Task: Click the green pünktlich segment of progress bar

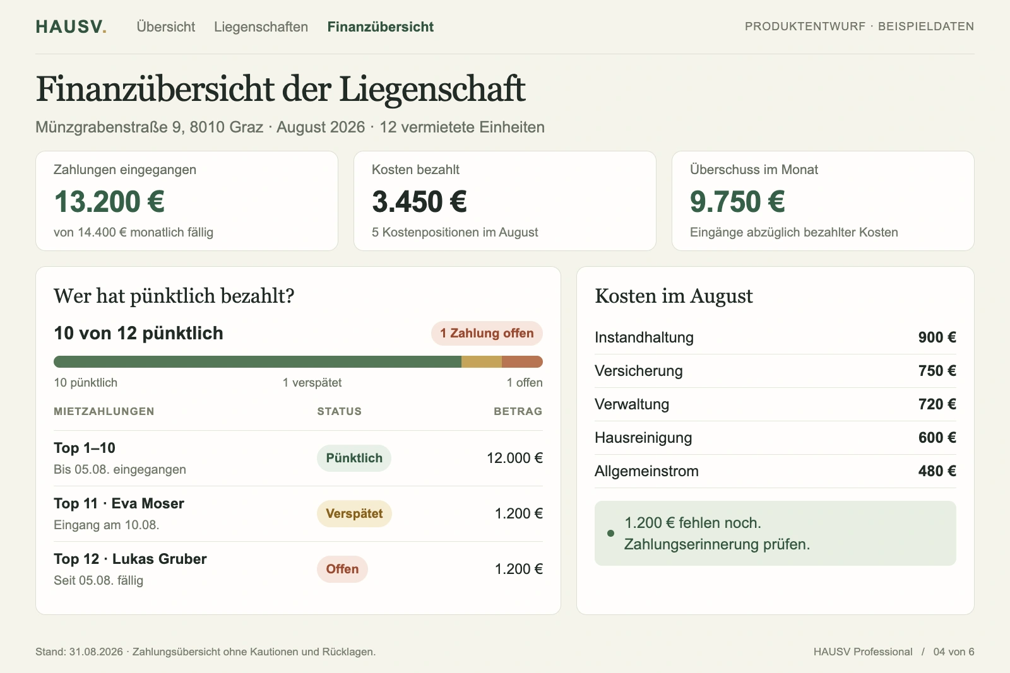Action: (258, 361)
